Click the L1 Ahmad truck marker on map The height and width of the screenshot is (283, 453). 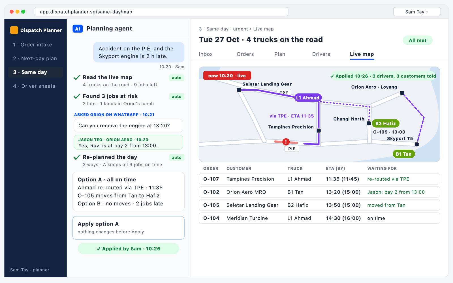(308, 98)
